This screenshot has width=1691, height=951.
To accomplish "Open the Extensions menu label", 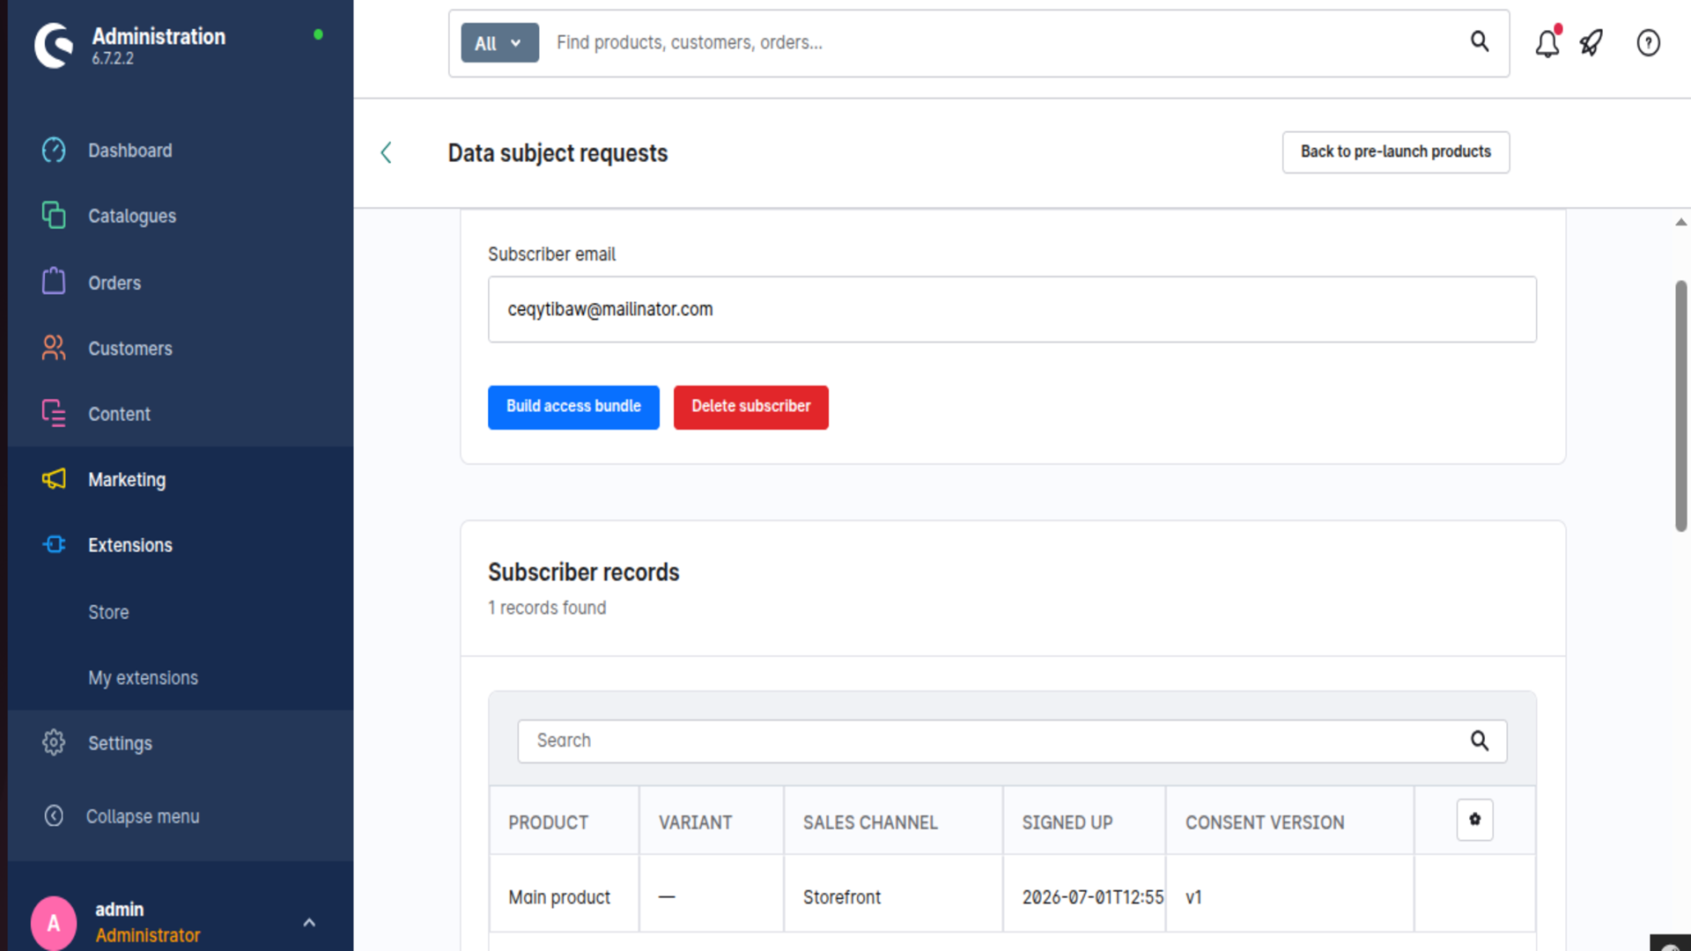I will (x=130, y=545).
